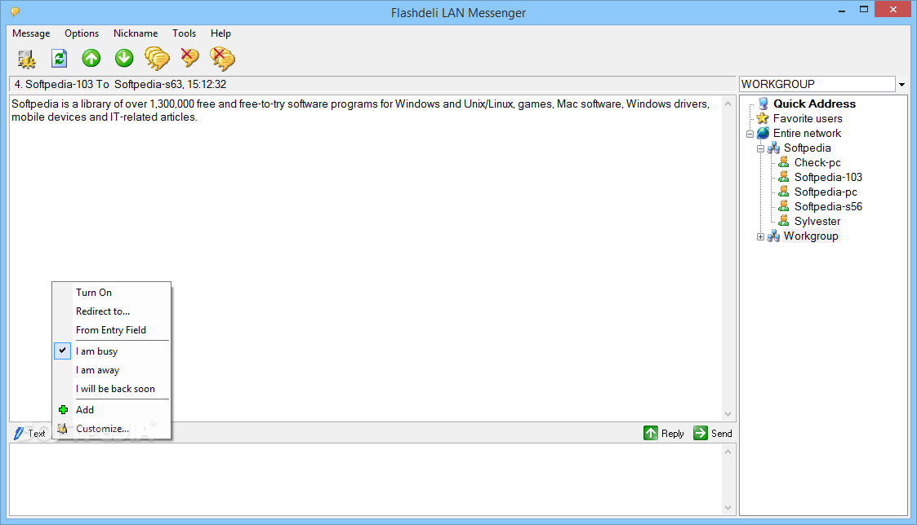This screenshot has width=917, height=525.
Task: Click the green up arrow toolbar icon
Action: pyautogui.click(x=91, y=58)
